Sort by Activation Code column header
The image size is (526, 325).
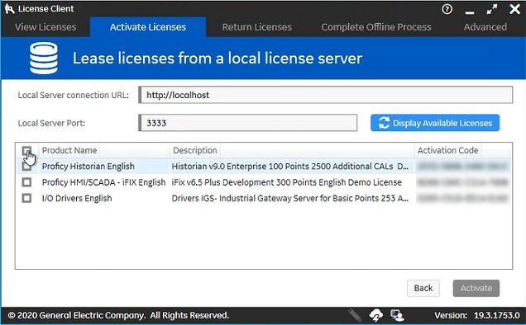tap(447, 150)
